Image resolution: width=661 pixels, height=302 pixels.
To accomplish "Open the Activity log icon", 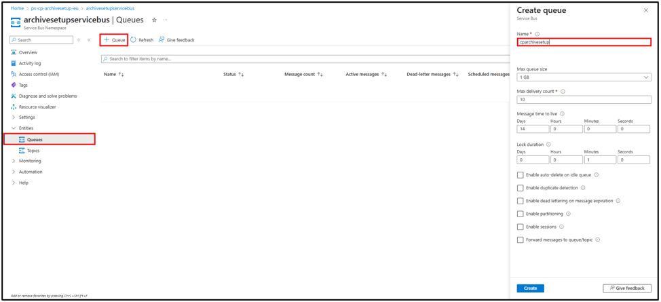I will tap(14, 63).
